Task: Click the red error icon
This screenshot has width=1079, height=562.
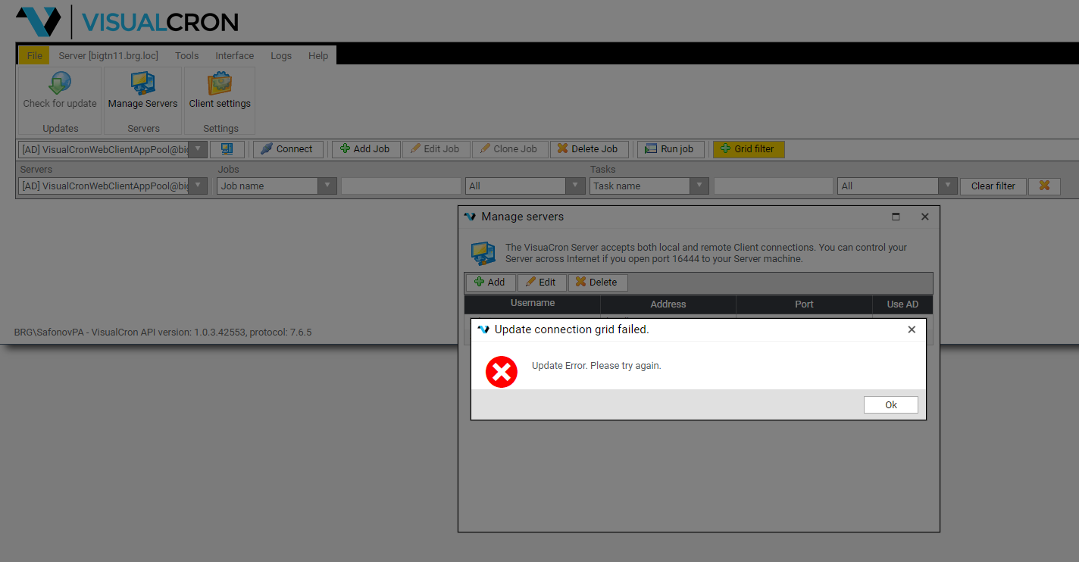Action: (501, 372)
